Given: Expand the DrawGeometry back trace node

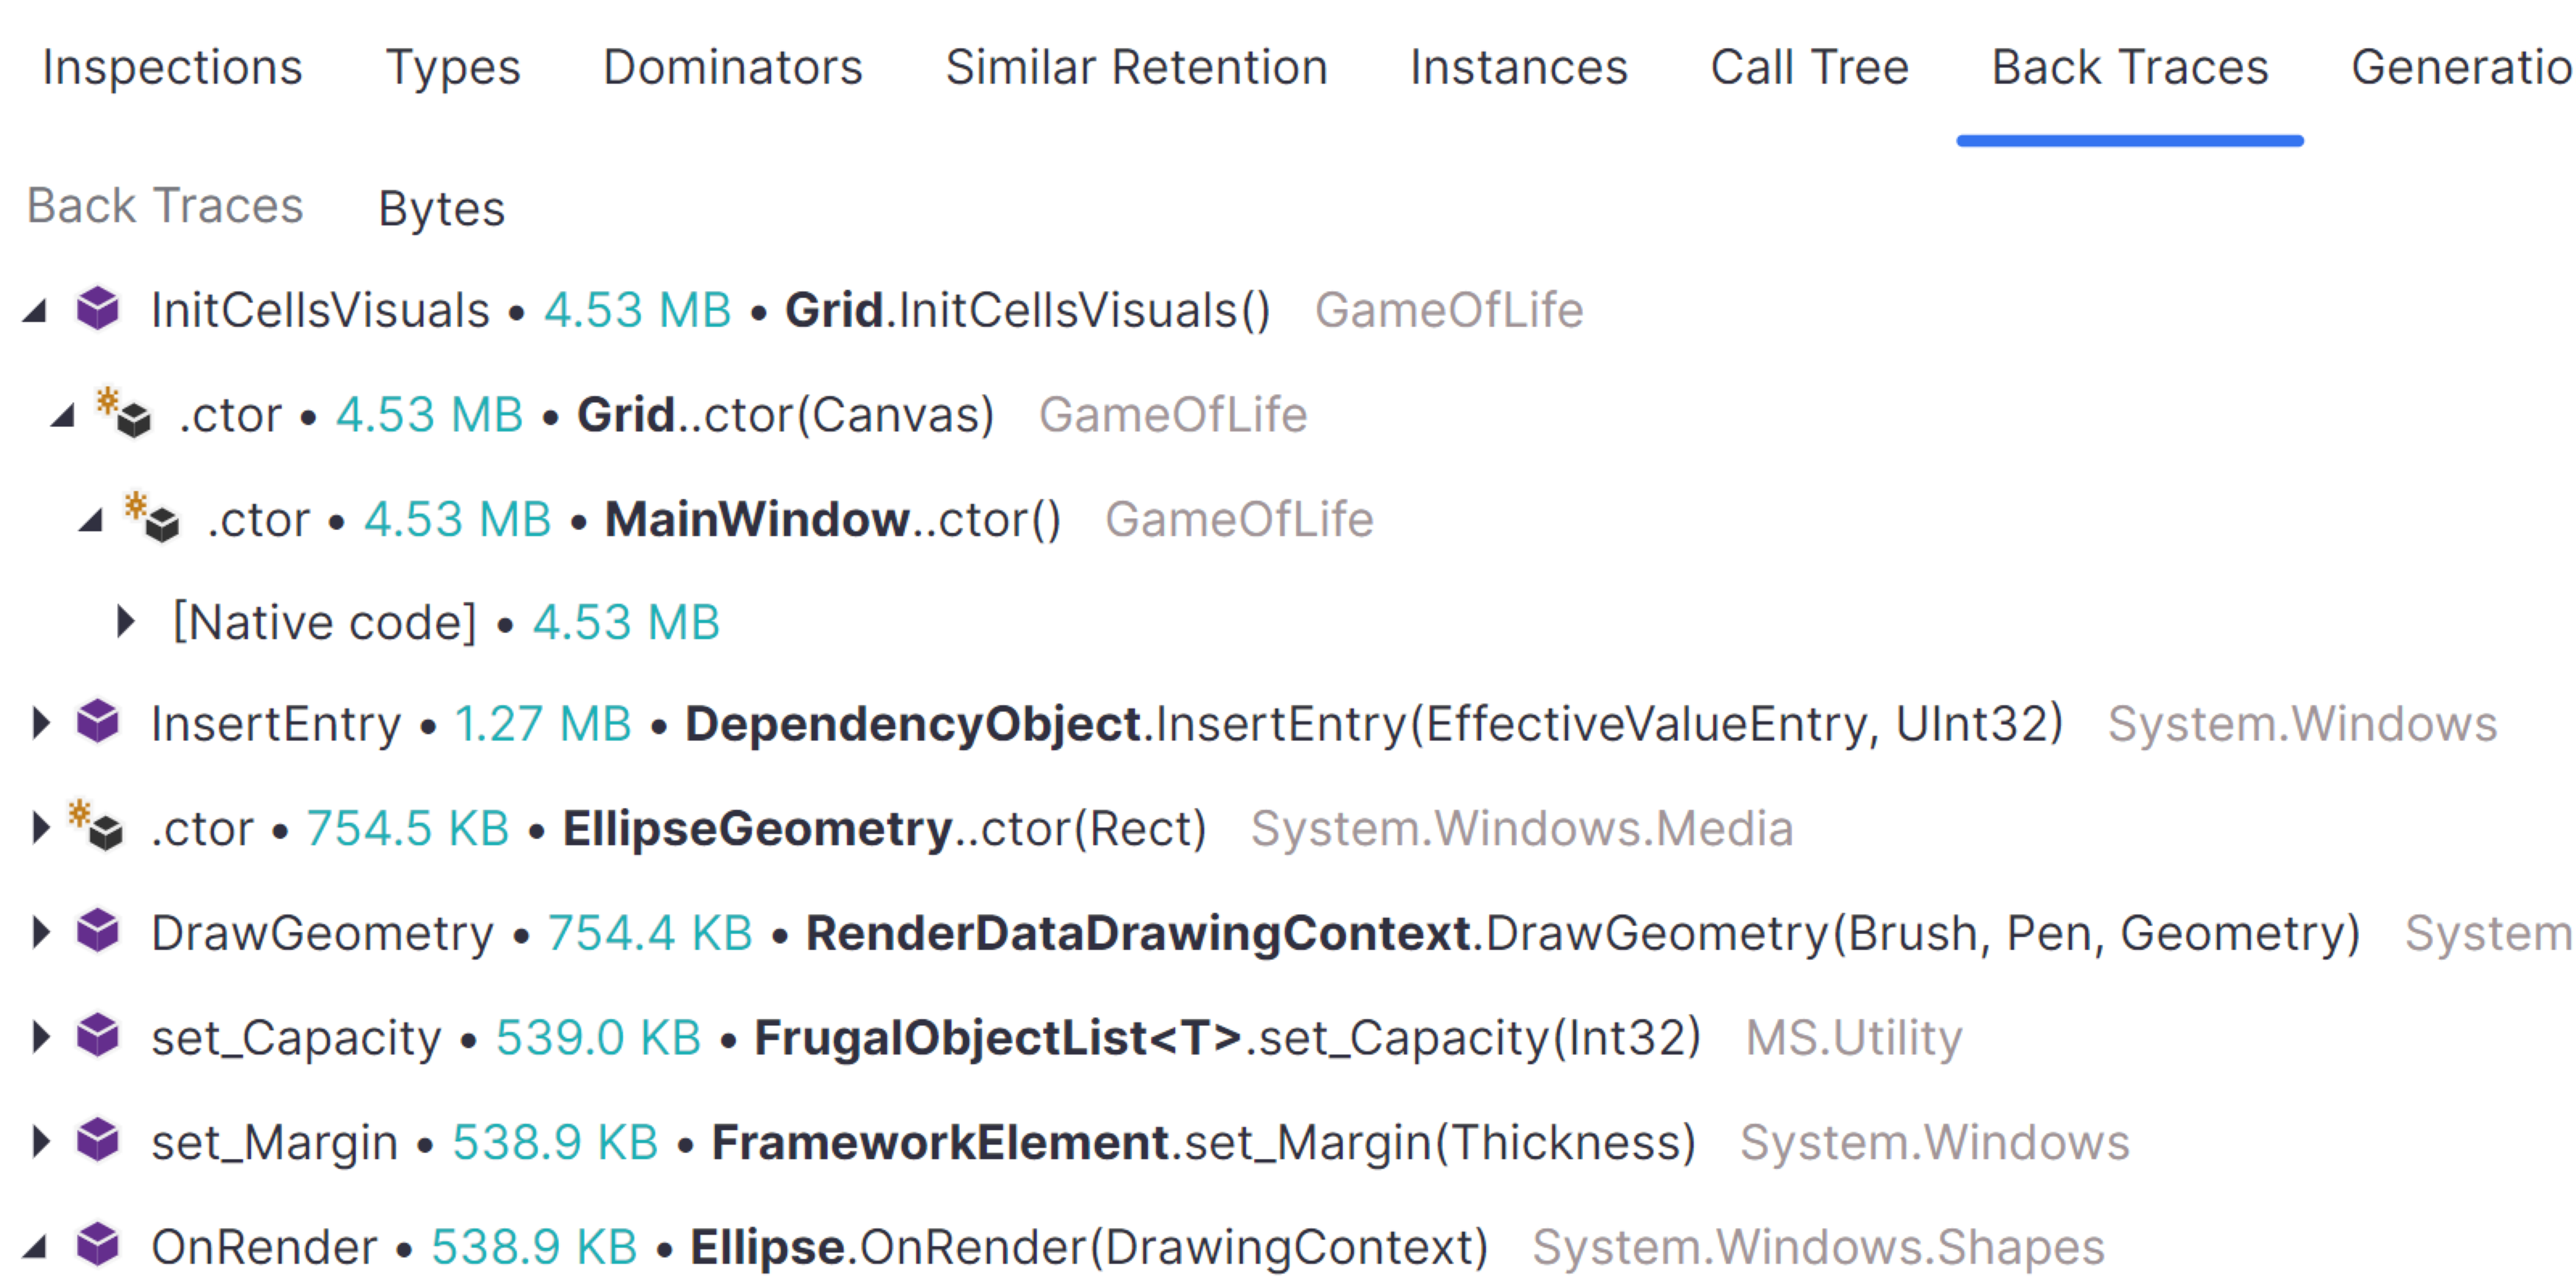Looking at the screenshot, I should tap(40, 932).
